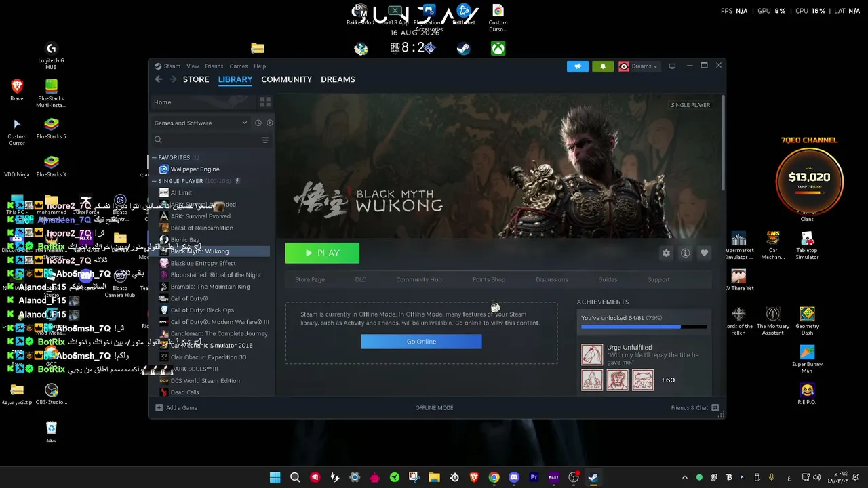Click the vertical scrollbar in game details
This screenshot has width=868, height=488.
[x=723, y=142]
